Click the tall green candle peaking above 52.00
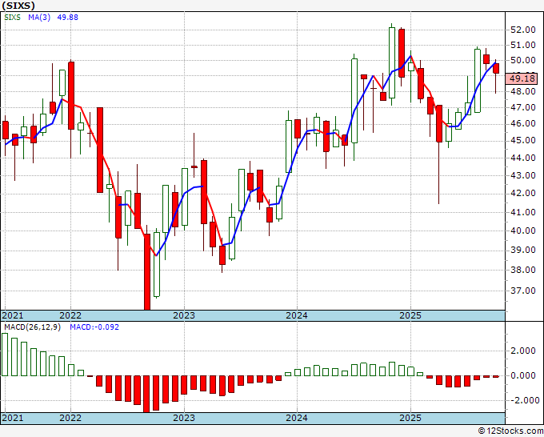This screenshot has height=437, width=544. pos(392,62)
